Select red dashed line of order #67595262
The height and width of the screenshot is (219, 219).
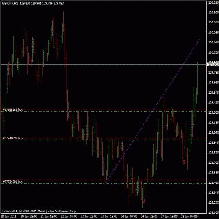point(103,110)
